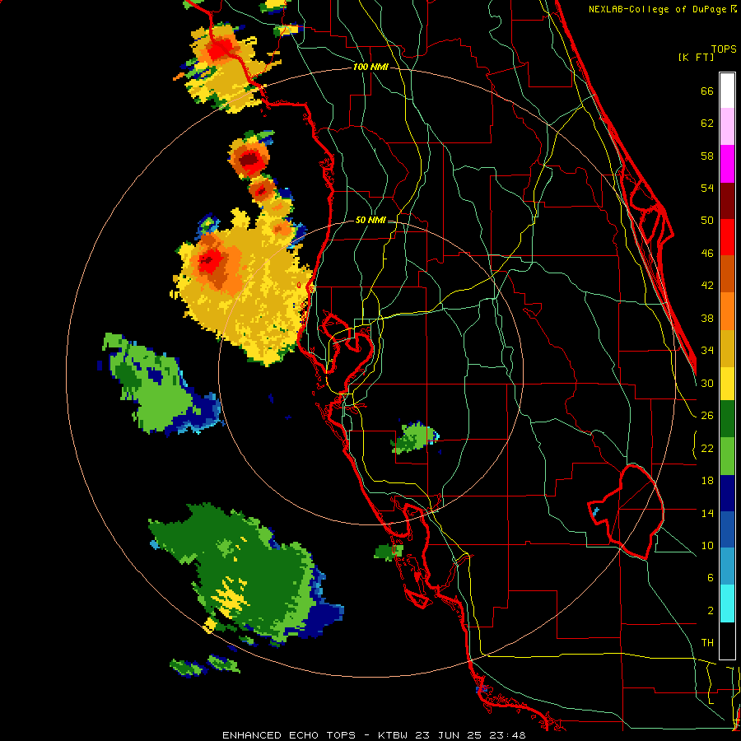Pick the bright red swatch on the color bar
The image size is (741, 741).
tap(727, 237)
